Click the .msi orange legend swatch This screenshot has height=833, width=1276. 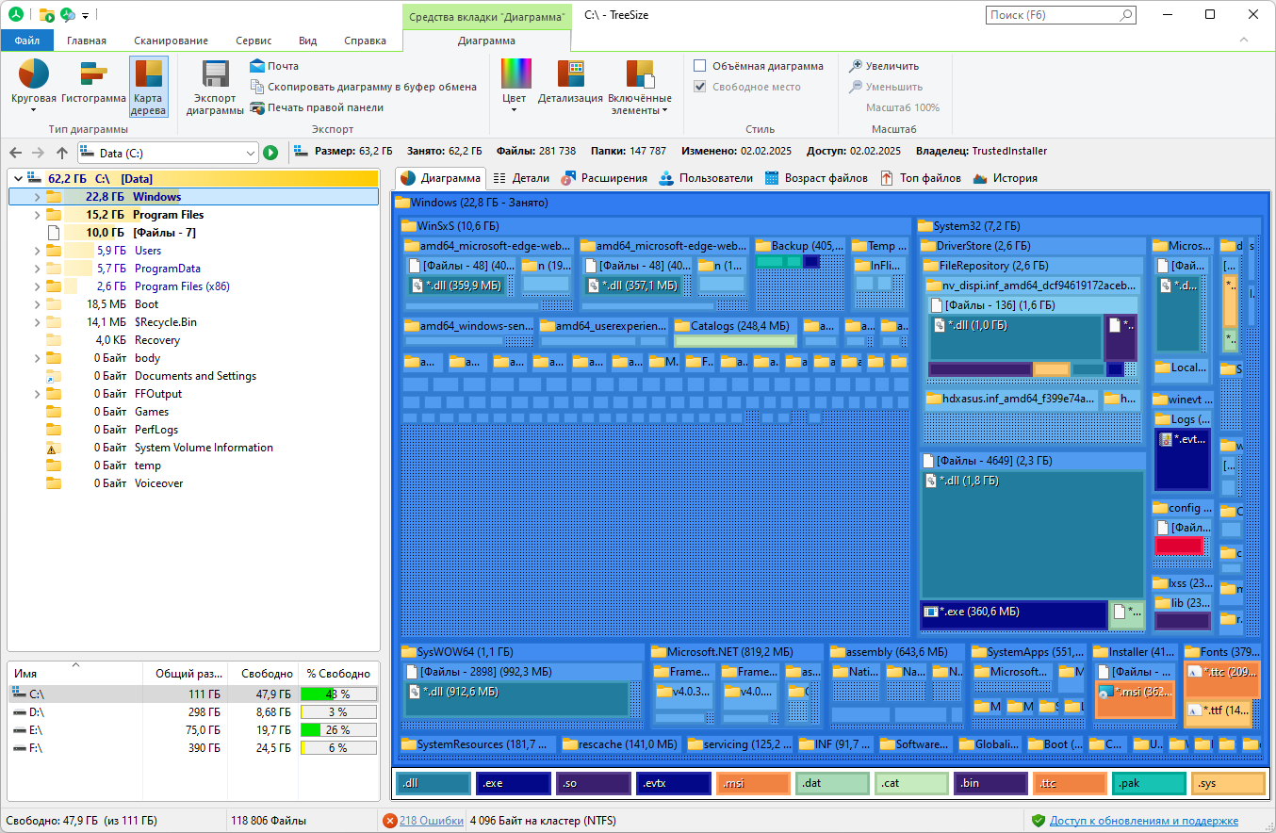[x=752, y=783]
